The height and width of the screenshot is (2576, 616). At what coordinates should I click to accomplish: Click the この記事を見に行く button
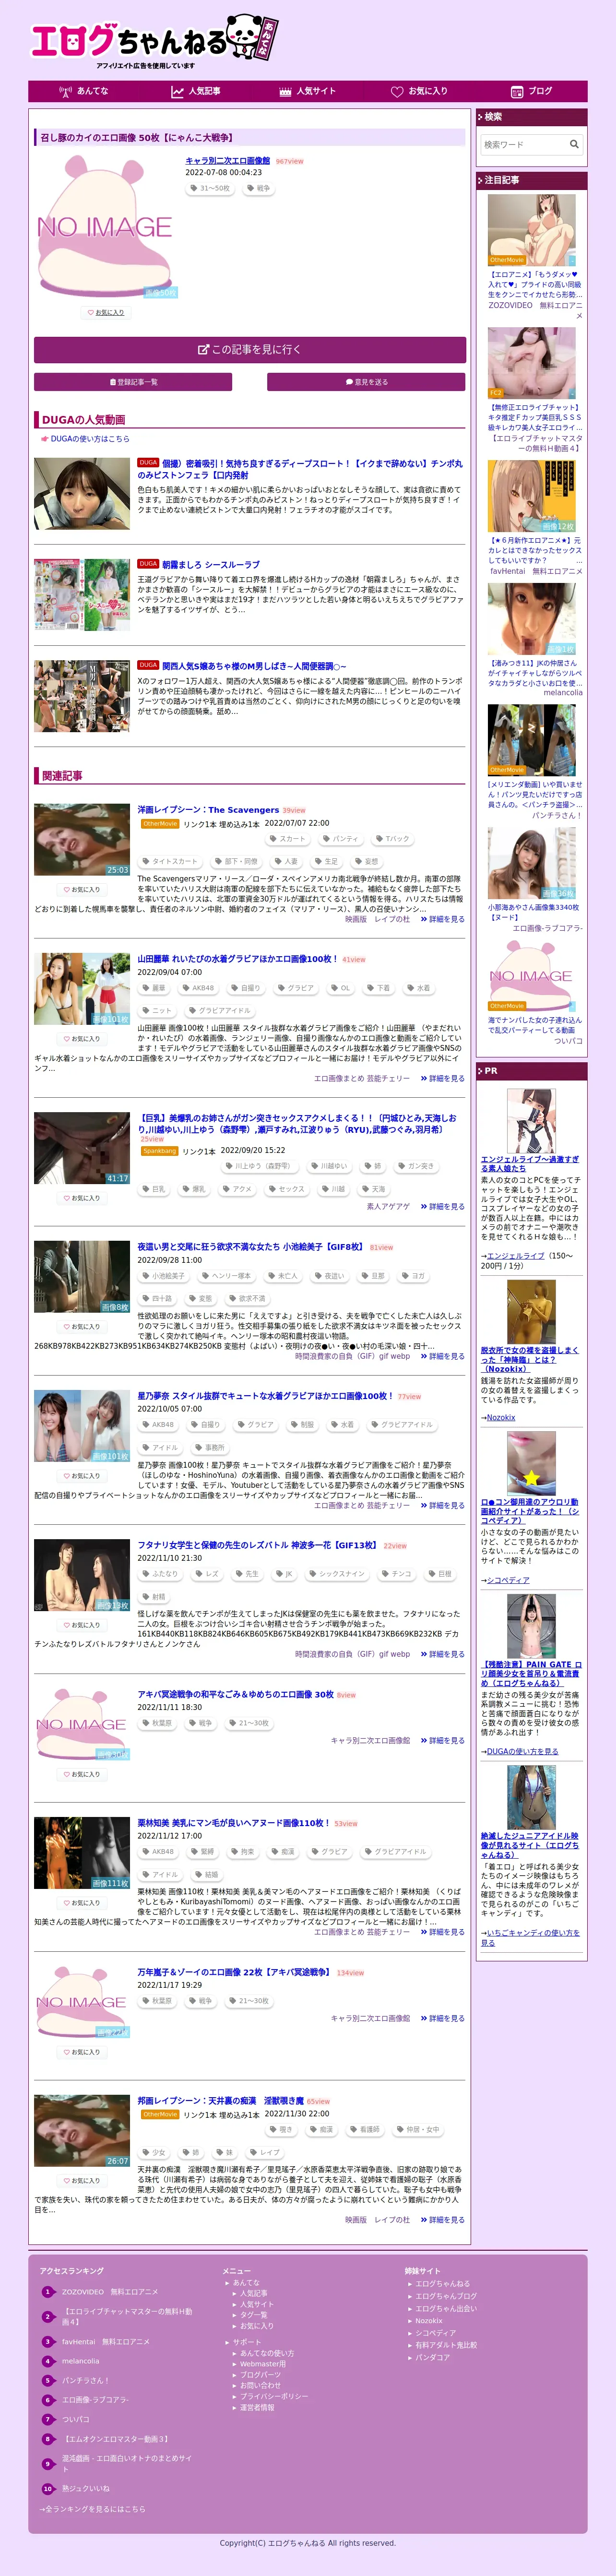[x=250, y=349]
